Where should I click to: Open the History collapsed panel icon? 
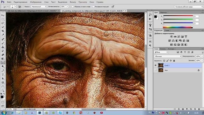(x=150, y=15)
